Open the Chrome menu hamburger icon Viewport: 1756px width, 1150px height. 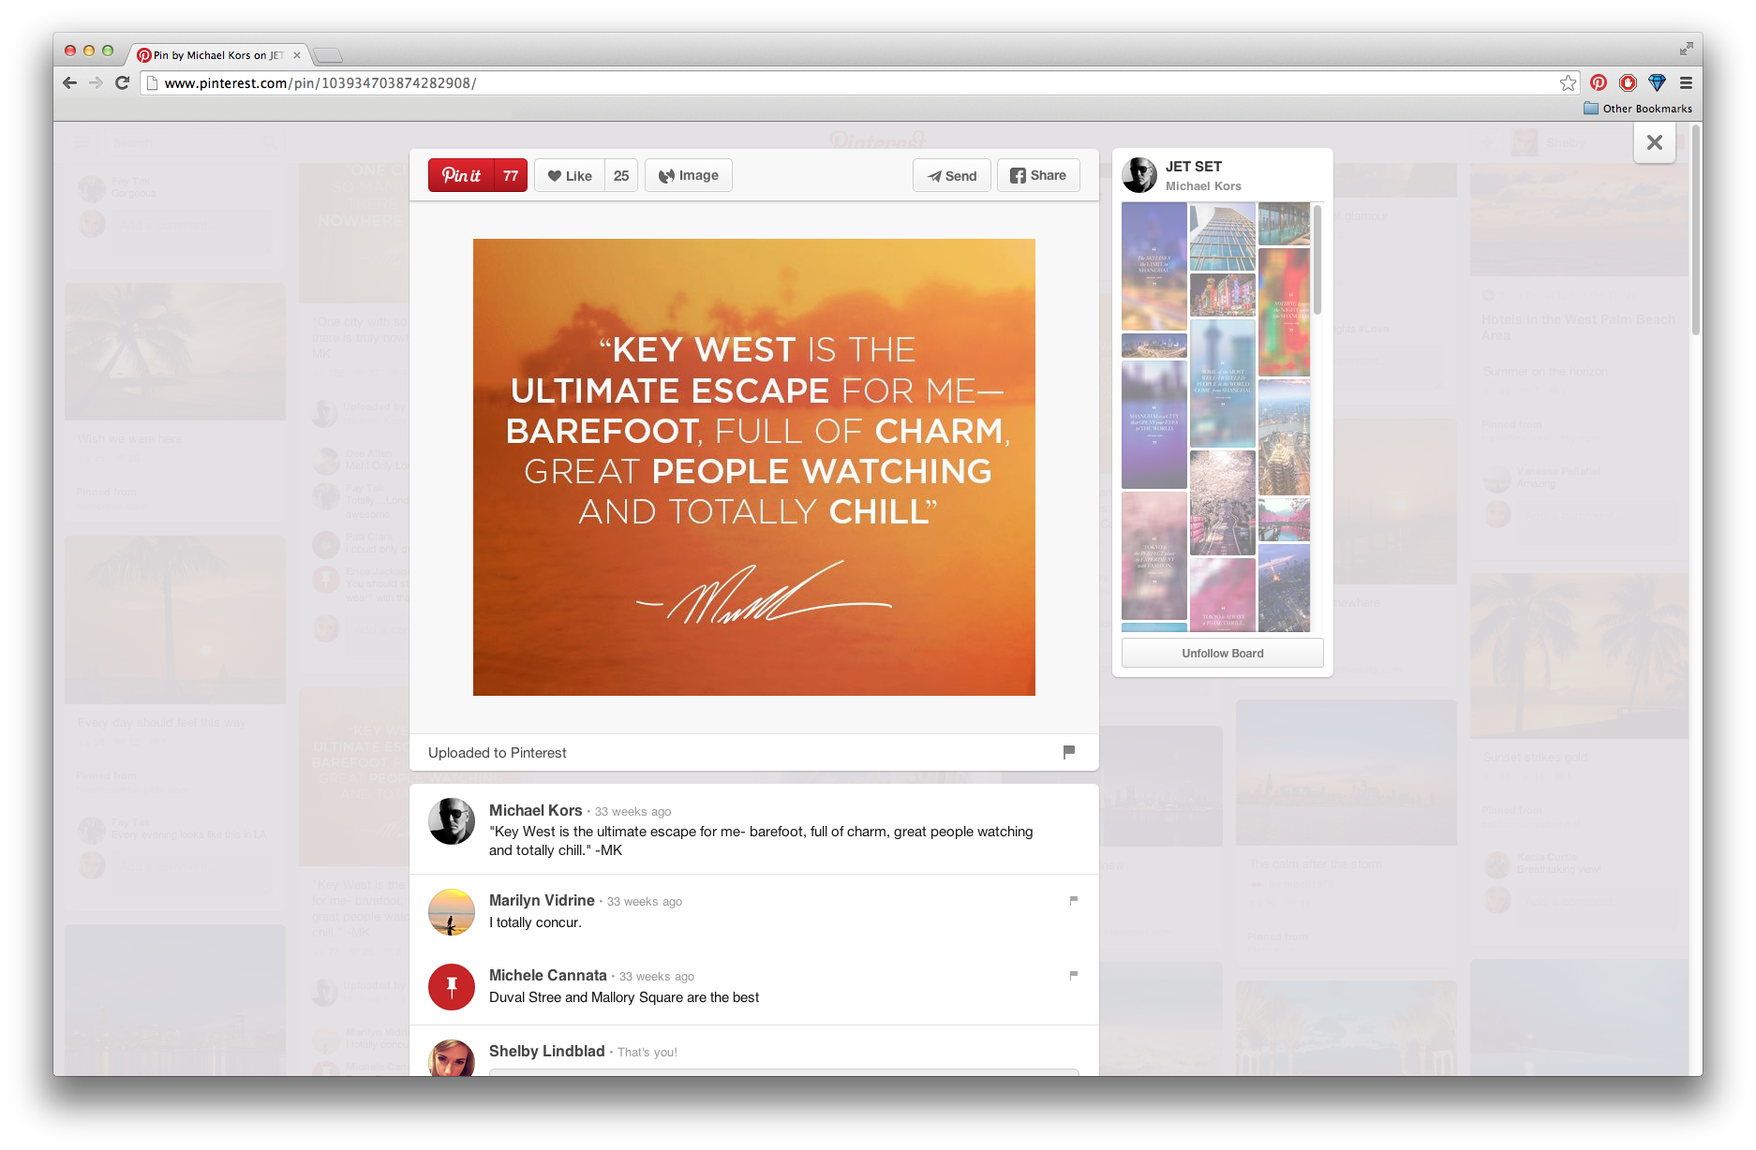click(x=1686, y=82)
